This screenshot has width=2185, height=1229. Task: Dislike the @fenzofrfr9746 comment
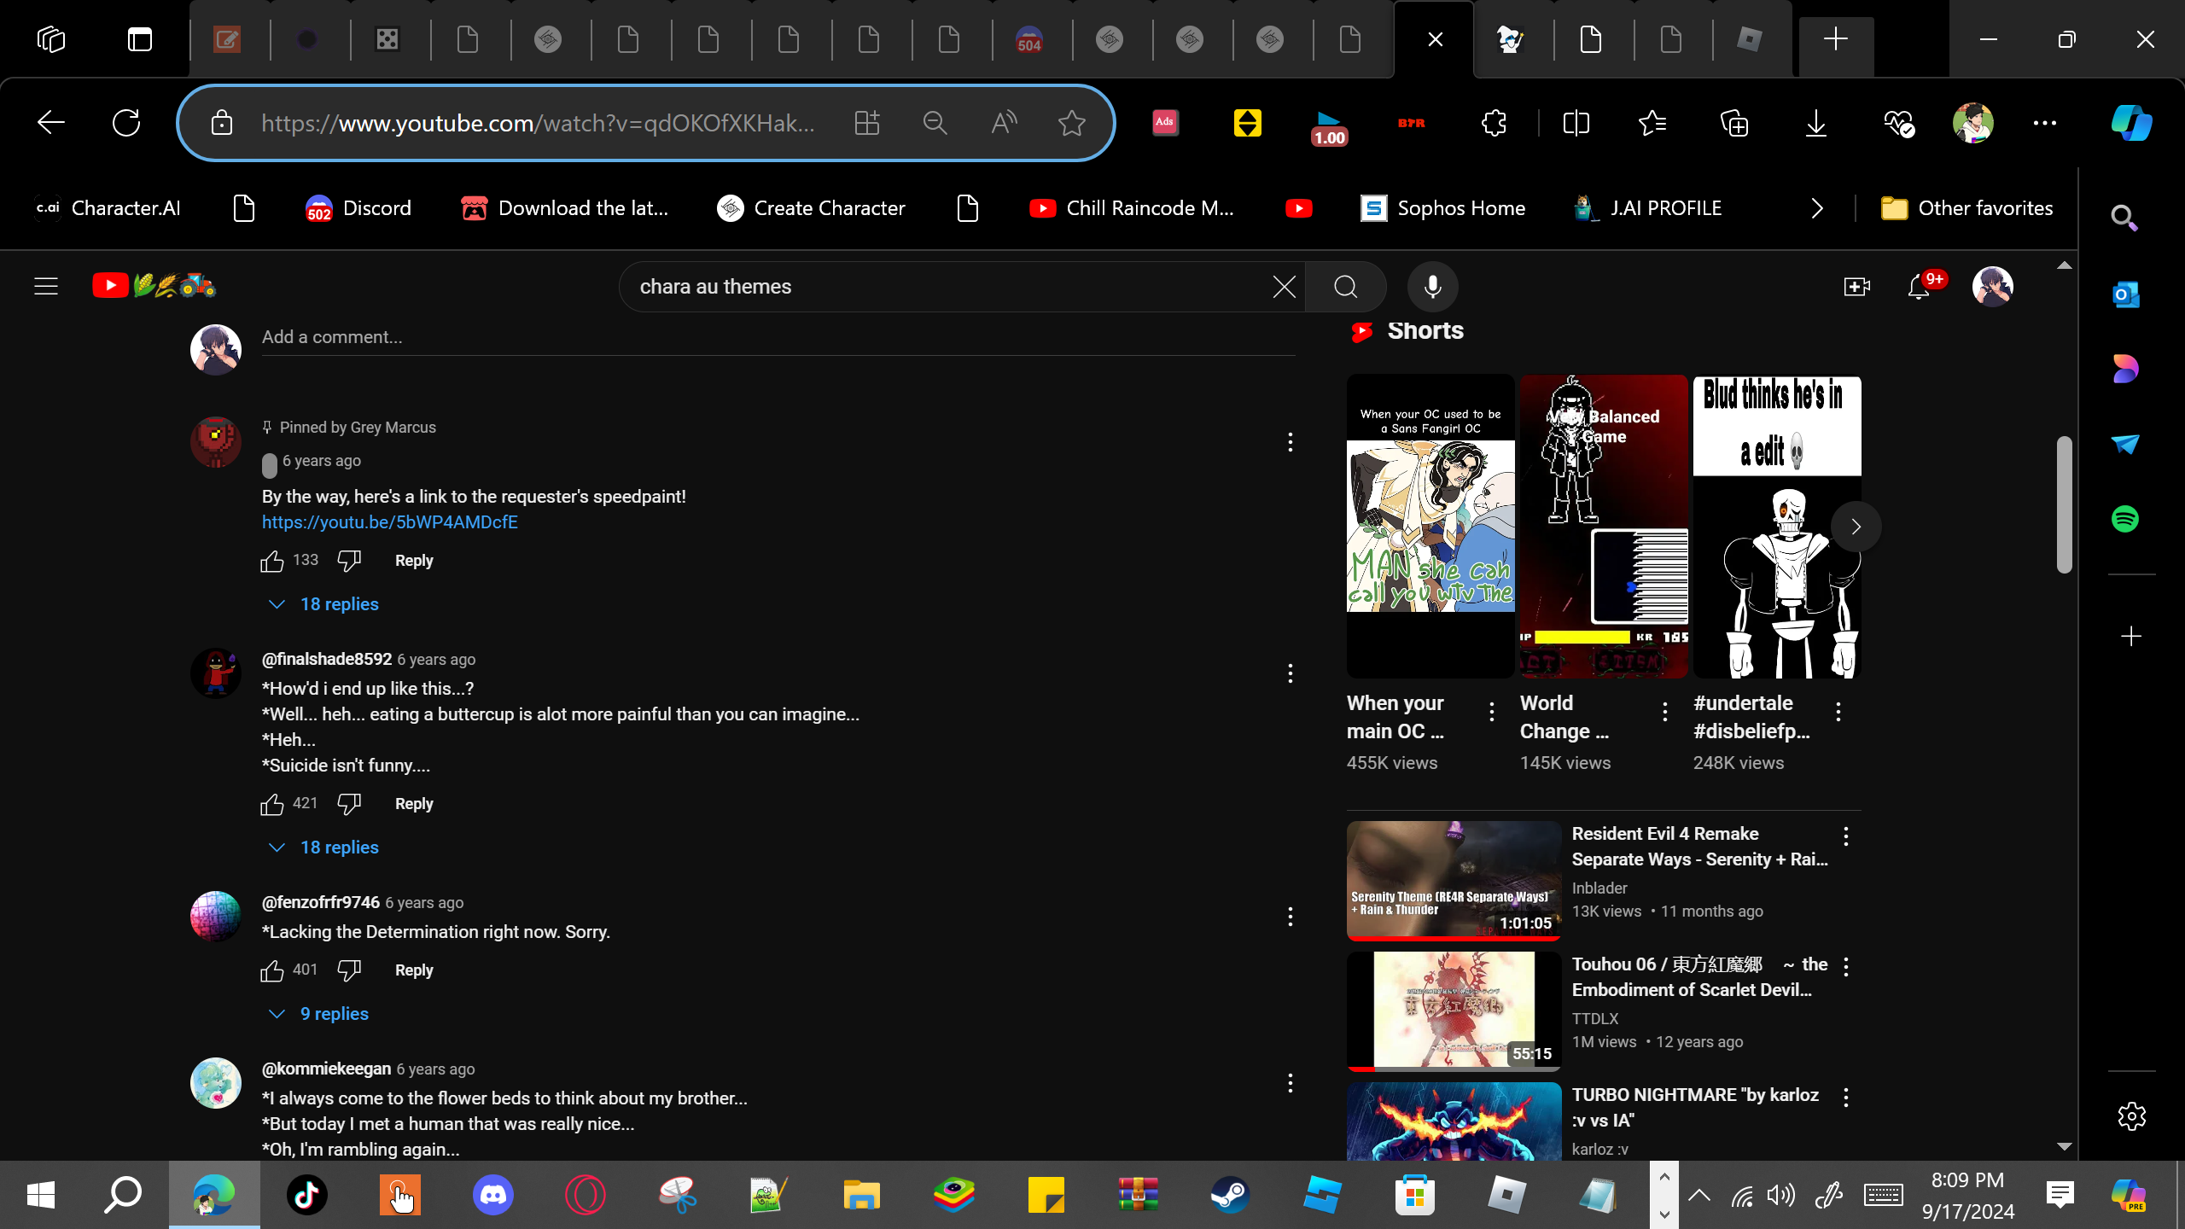(349, 970)
